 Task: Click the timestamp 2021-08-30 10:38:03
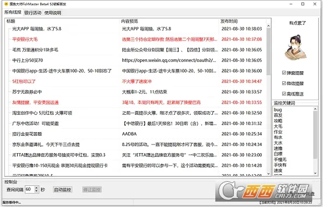(242, 29)
